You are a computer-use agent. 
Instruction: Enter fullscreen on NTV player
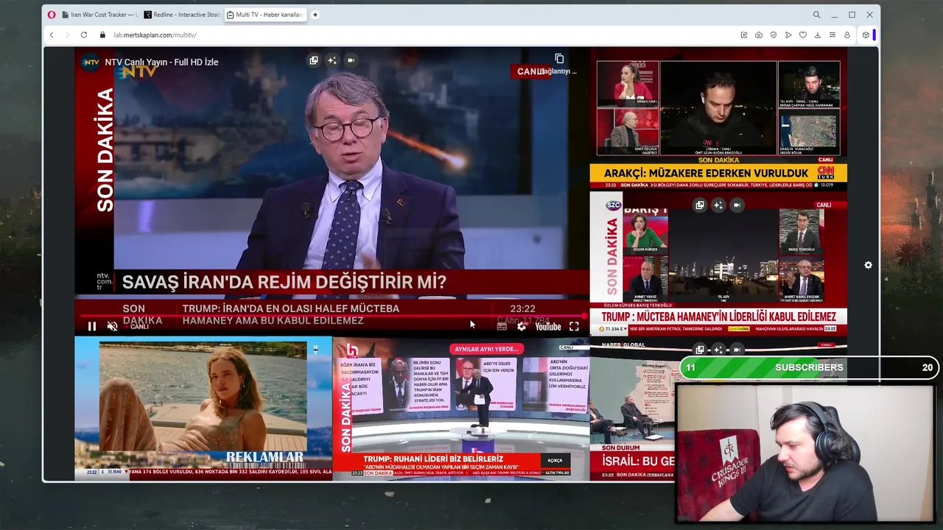(x=574, y=326)
